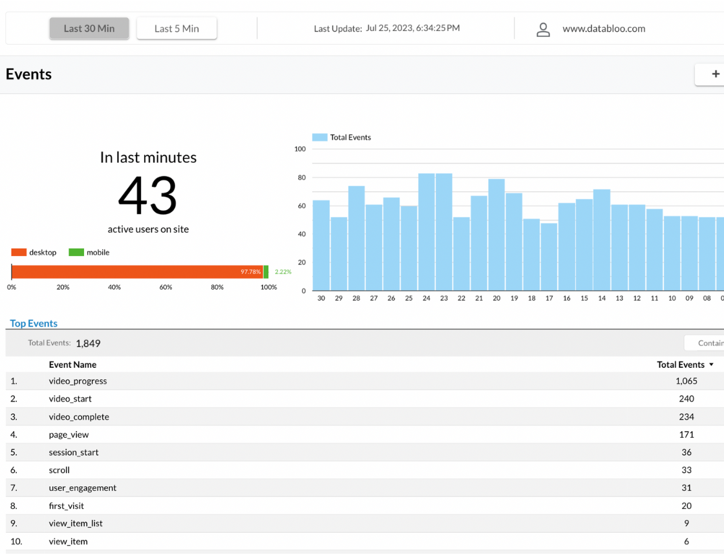724x556 pixels.
Task: Click the plus icon beside Events
Action: (x=715, y=74)
